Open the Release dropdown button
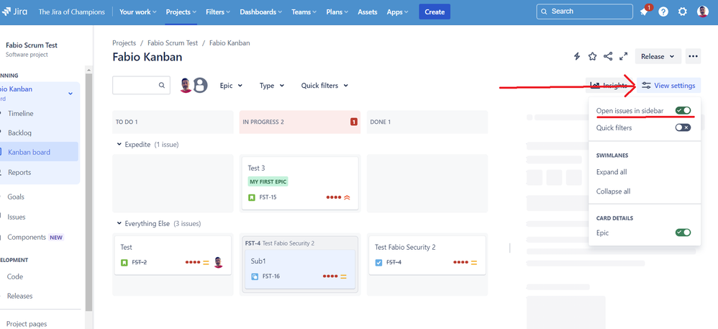This screenshot has height=329, width=718. (658, 56)
